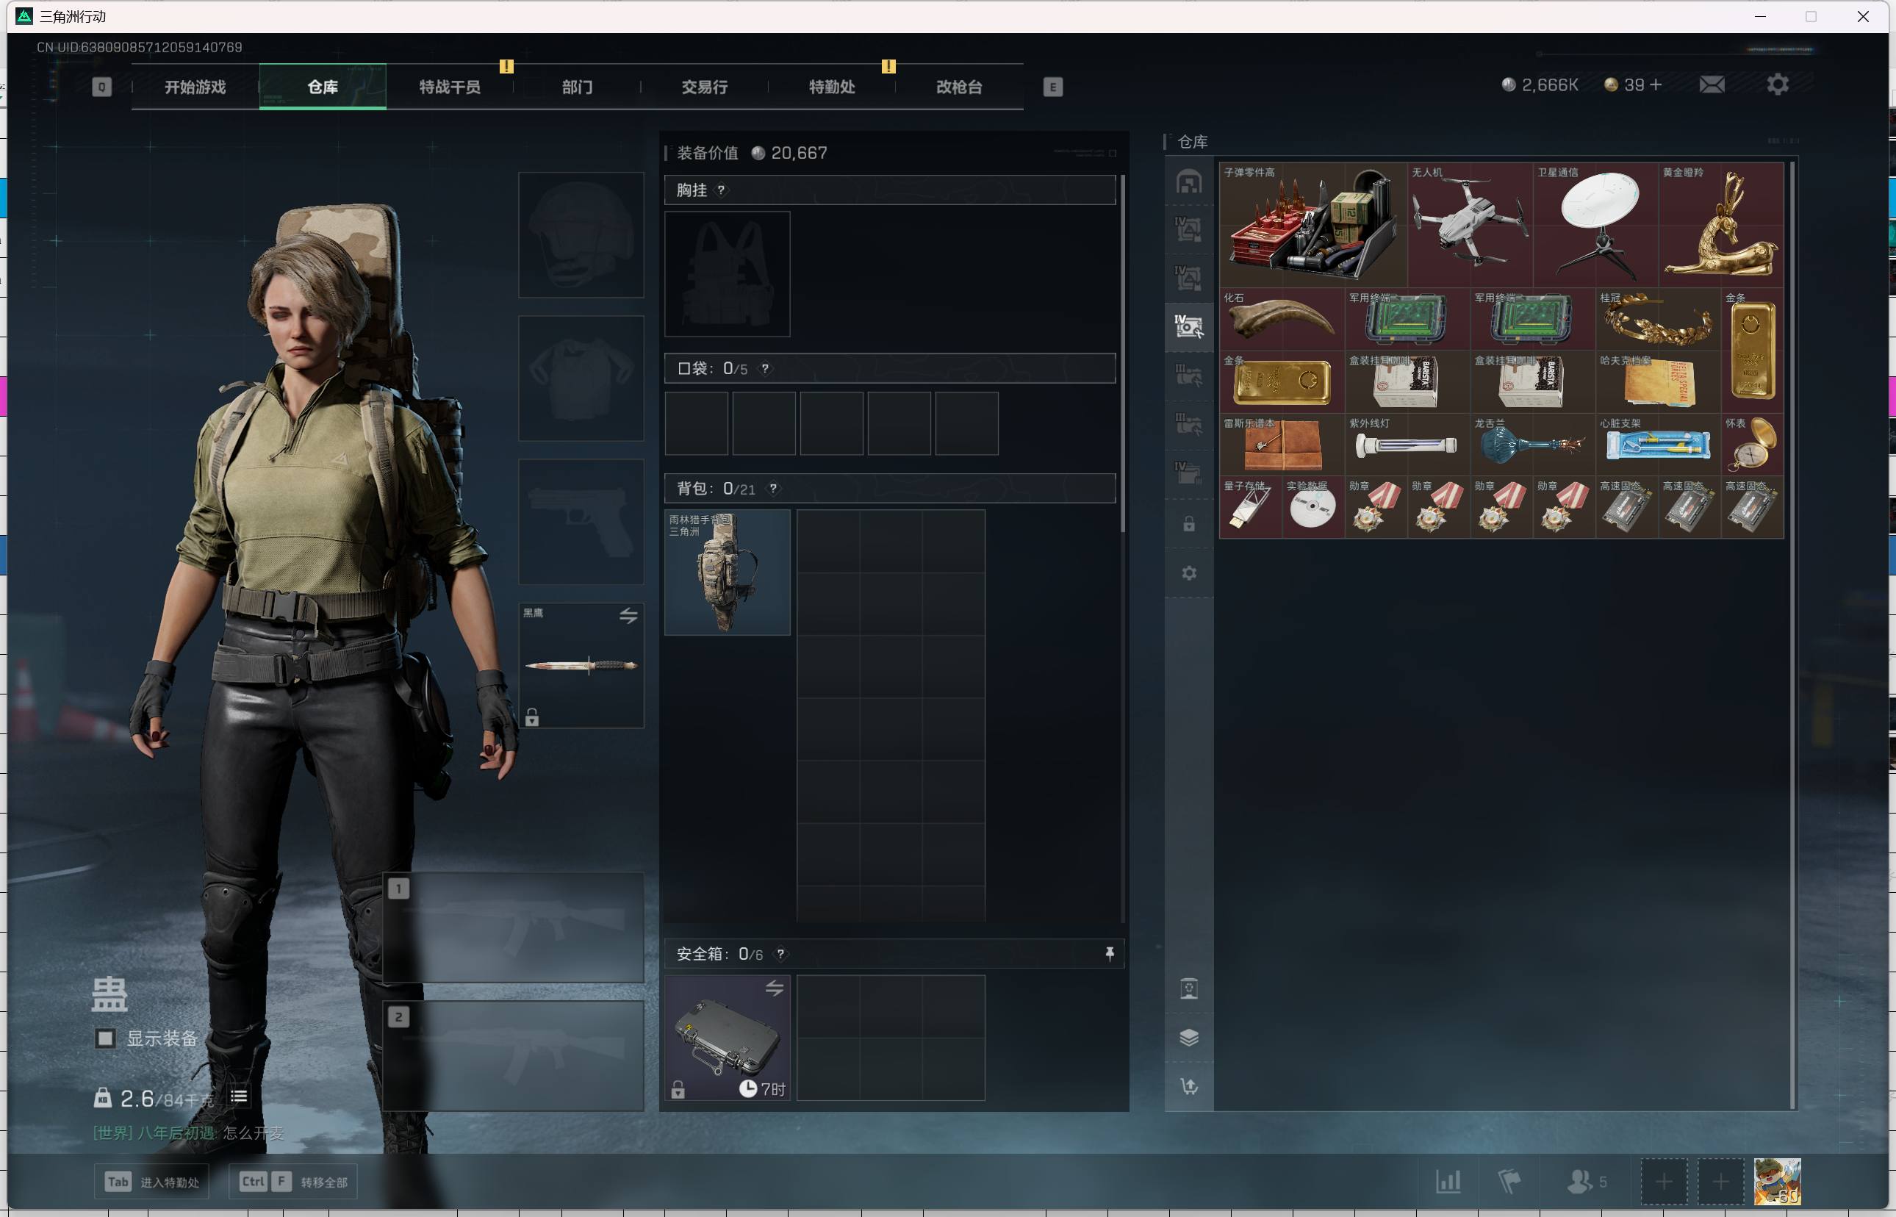Image resolution: width=1896 pixels, height=1217 pixels.
Task: Click the lock icon in warehouse sidebar
Action: 1188,524
